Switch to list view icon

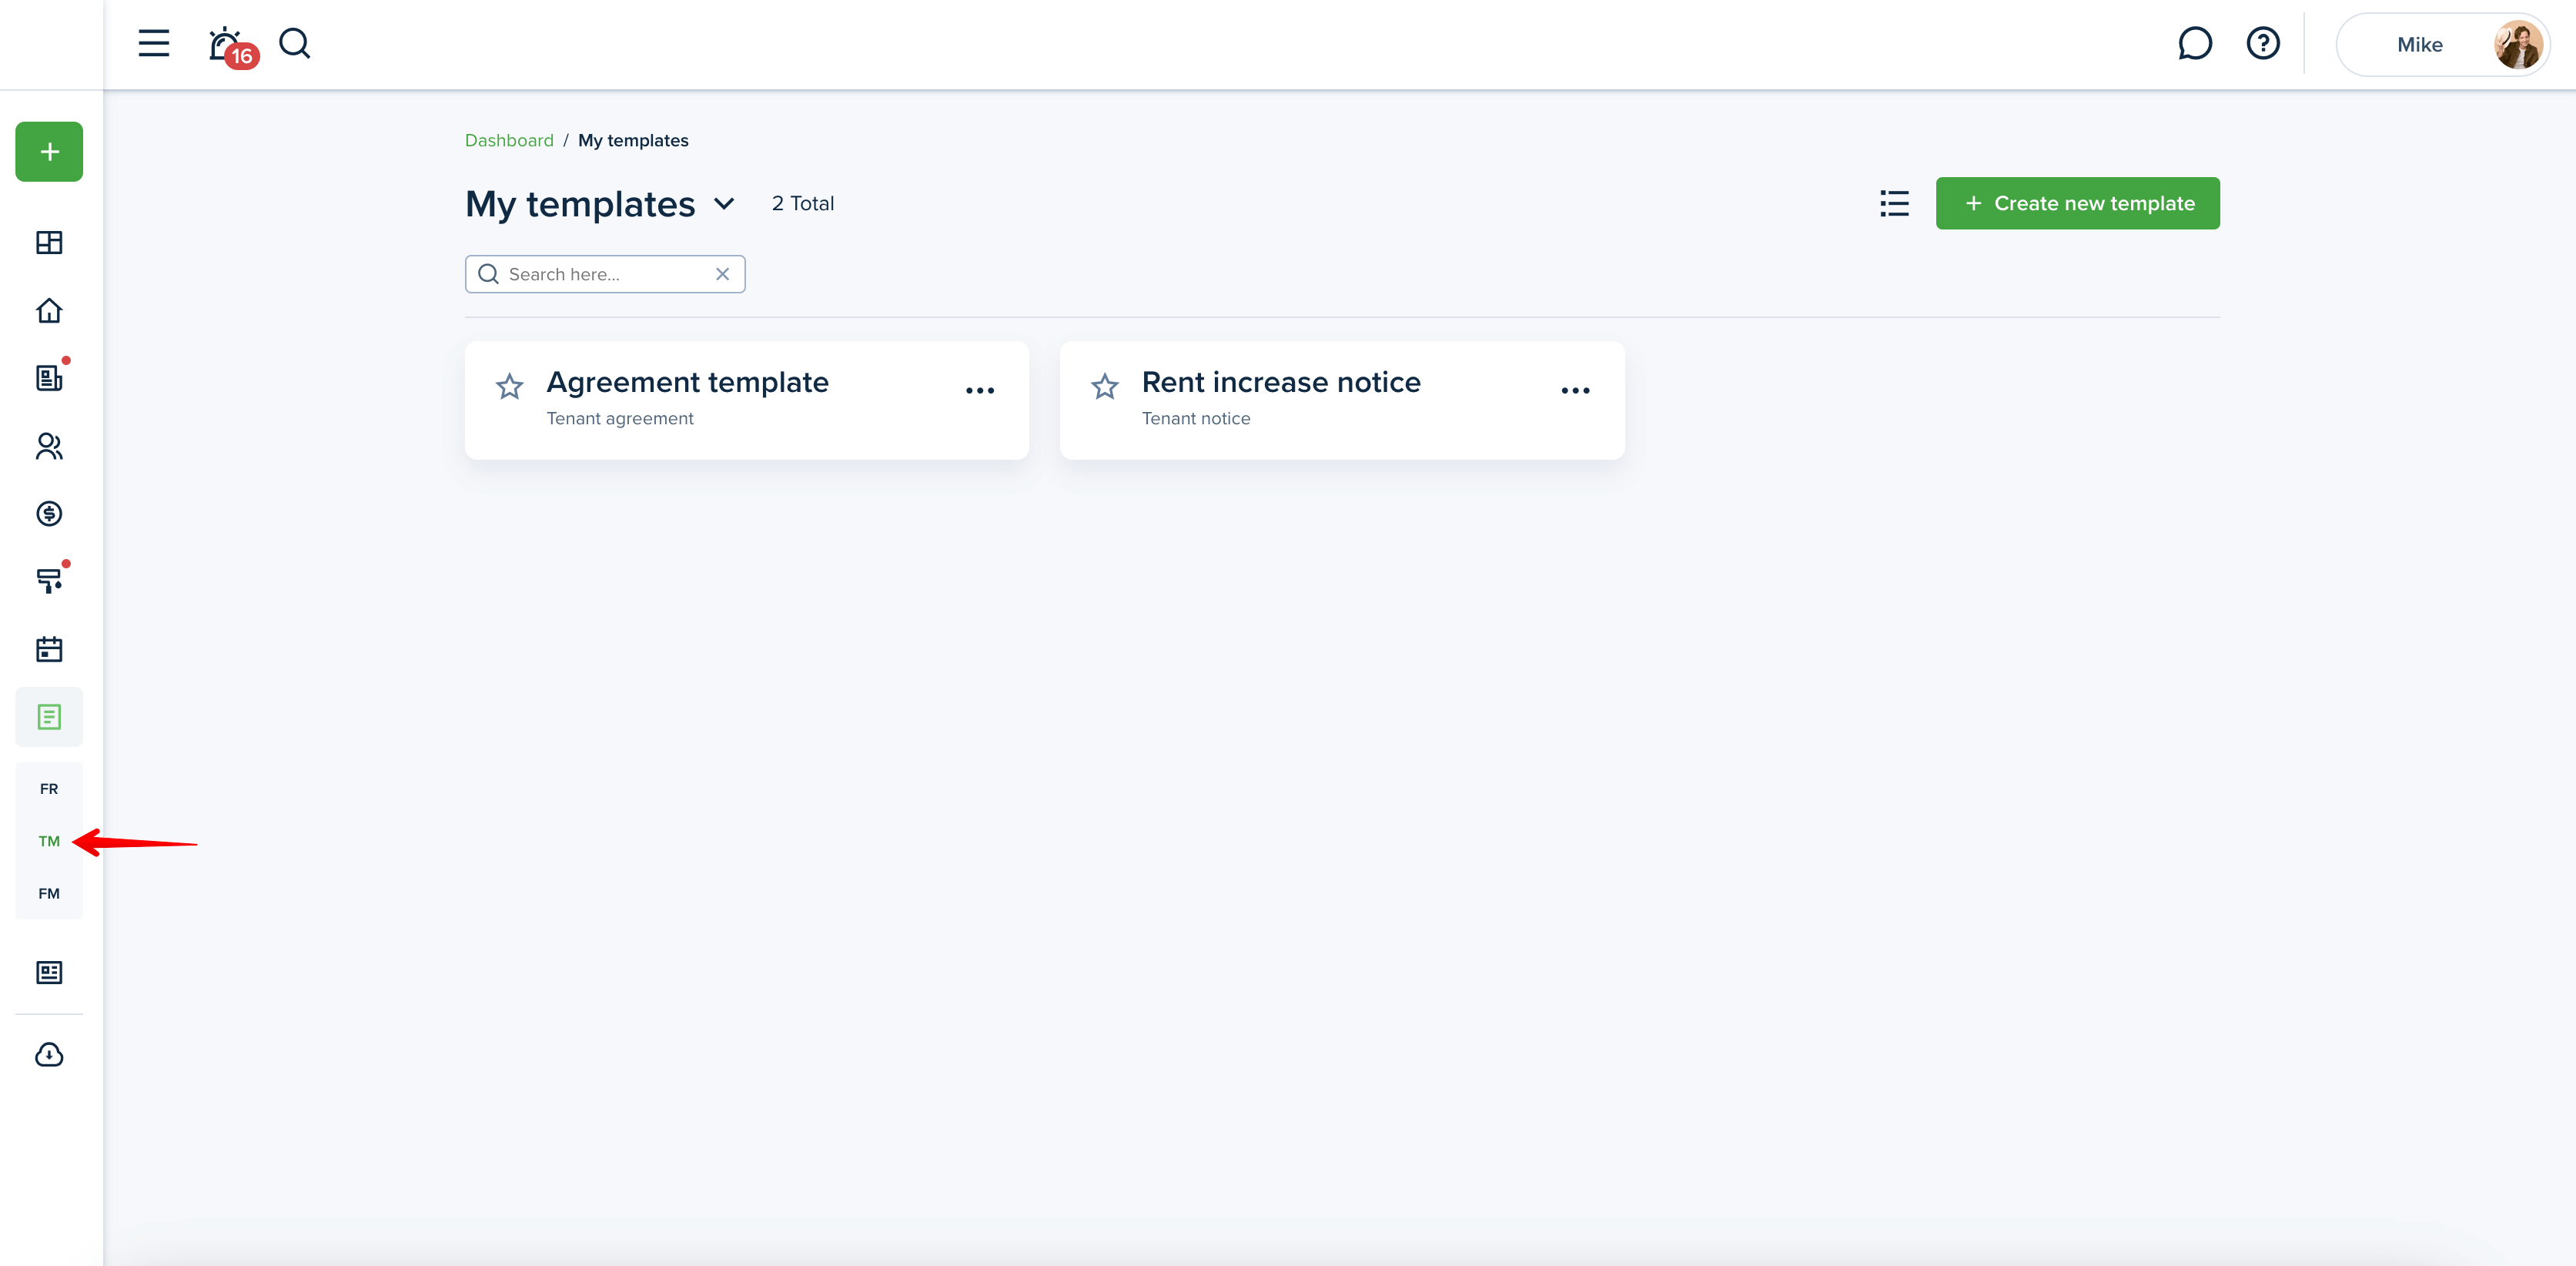[1894, 204]
